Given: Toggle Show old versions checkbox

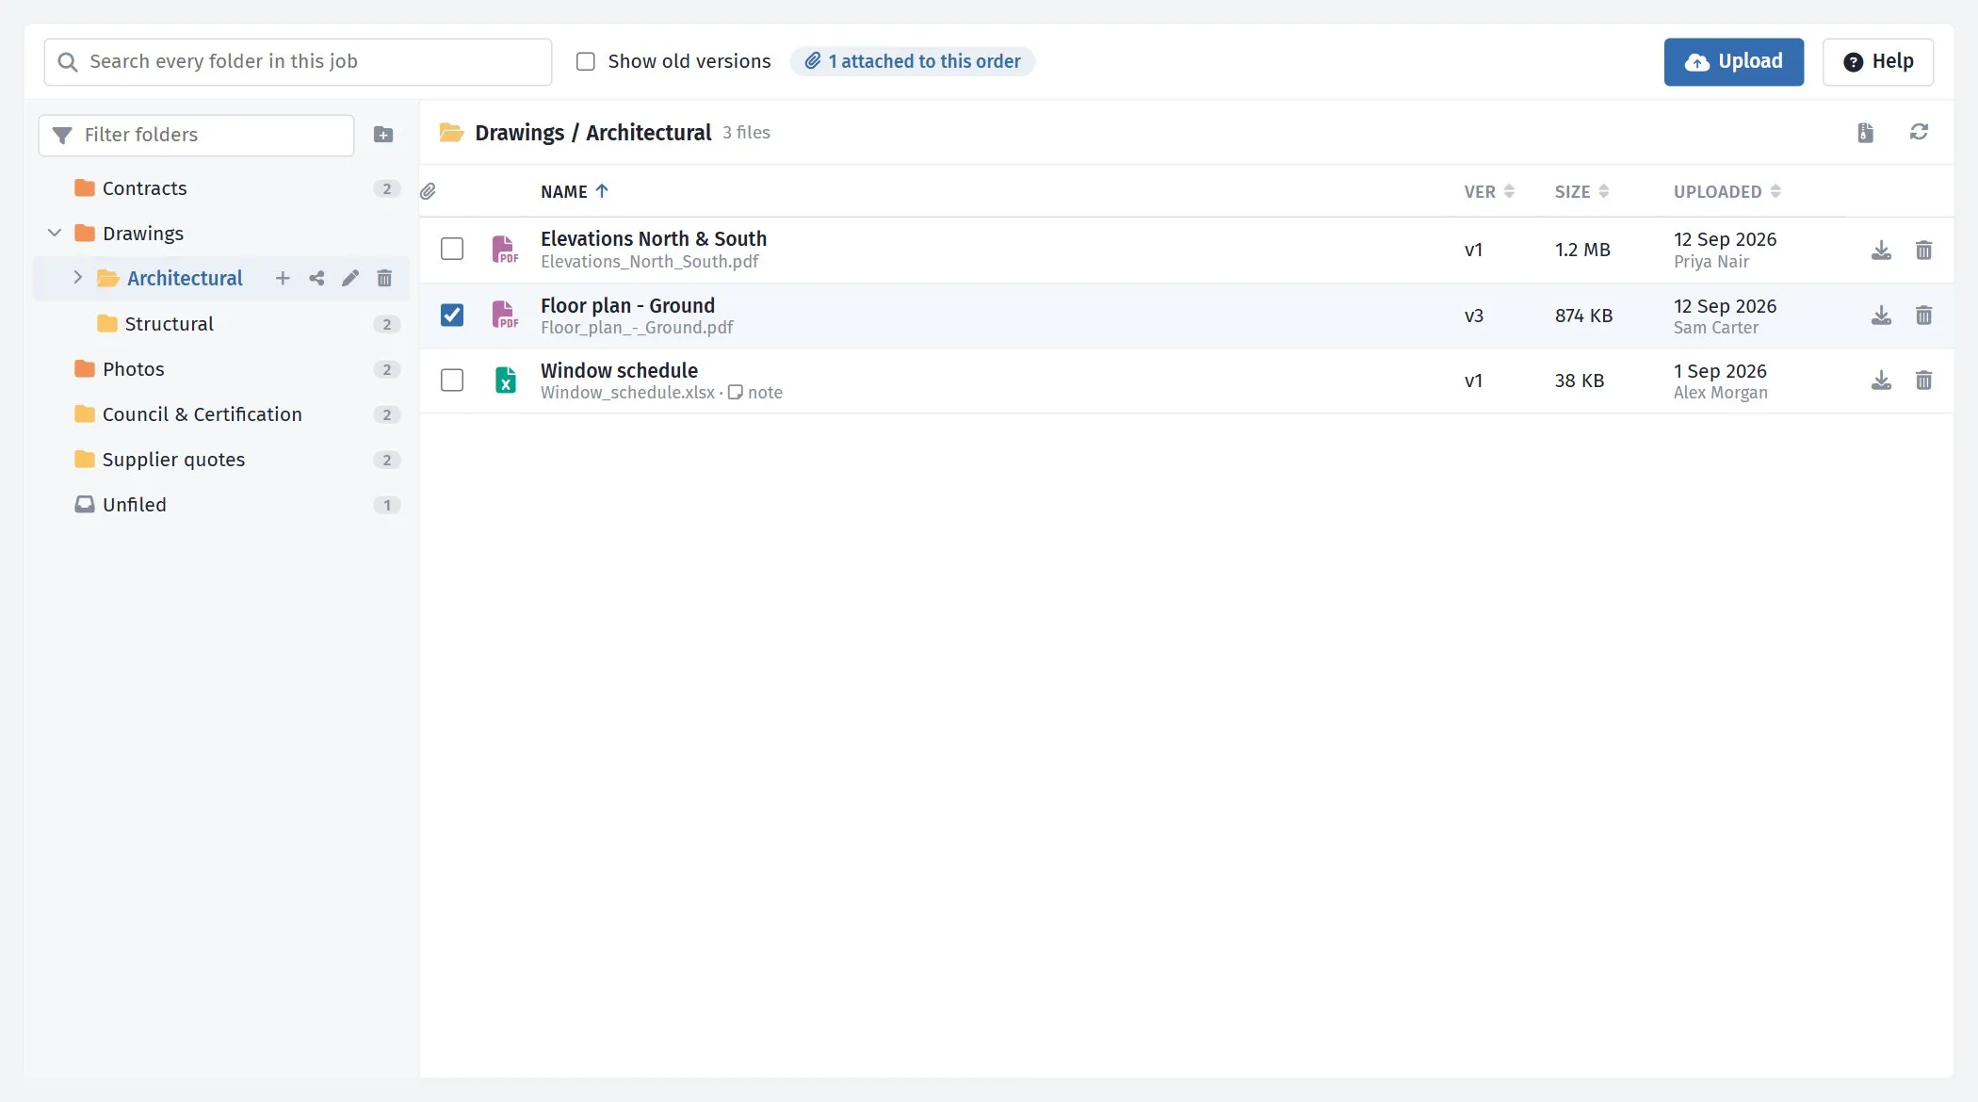Looking at the screenshot, I should point(586,61).
